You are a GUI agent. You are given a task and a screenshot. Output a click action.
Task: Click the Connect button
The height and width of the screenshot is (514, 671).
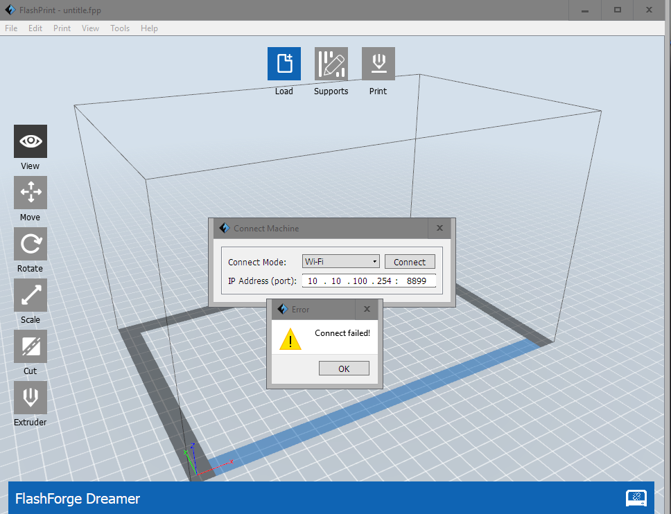[410, 262]
